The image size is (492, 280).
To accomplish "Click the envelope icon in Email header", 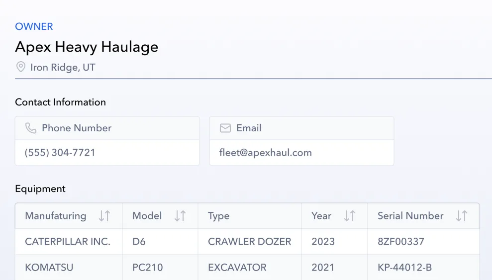I will (225, 128).
